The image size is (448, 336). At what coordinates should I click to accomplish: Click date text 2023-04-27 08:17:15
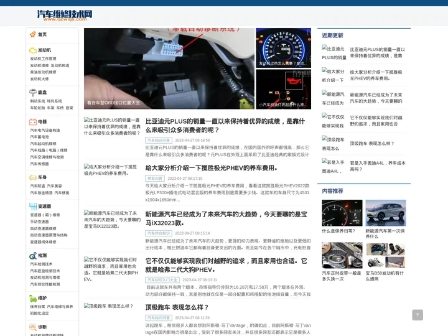185,179
